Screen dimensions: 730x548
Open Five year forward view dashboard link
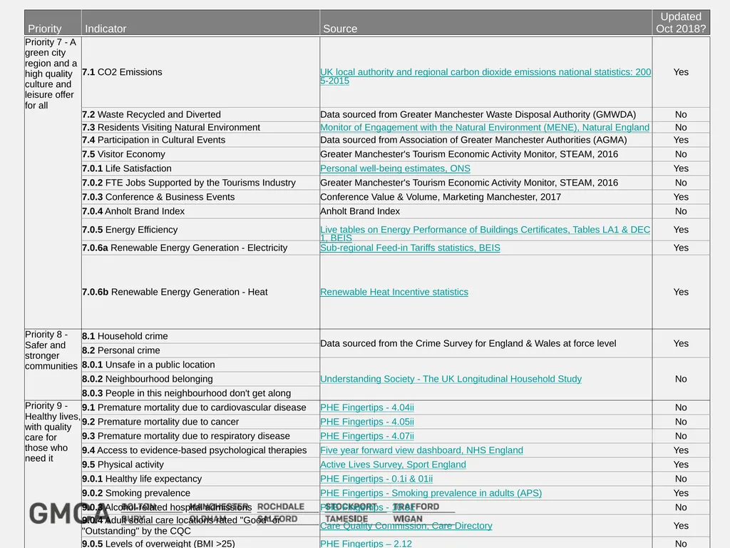(x=422, y=450)
